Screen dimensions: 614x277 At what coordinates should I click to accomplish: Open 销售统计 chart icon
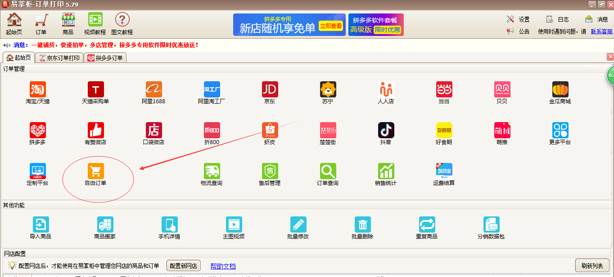point(386,171)
